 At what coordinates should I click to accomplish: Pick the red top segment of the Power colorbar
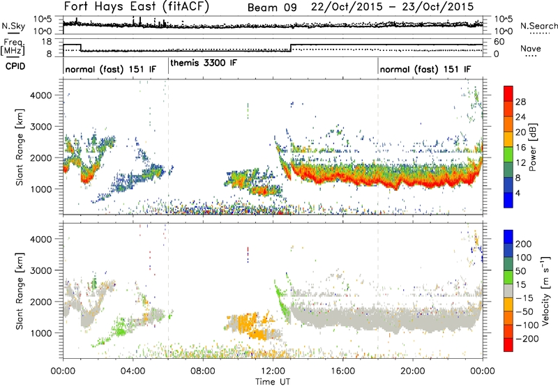click(x=508, y=93)
